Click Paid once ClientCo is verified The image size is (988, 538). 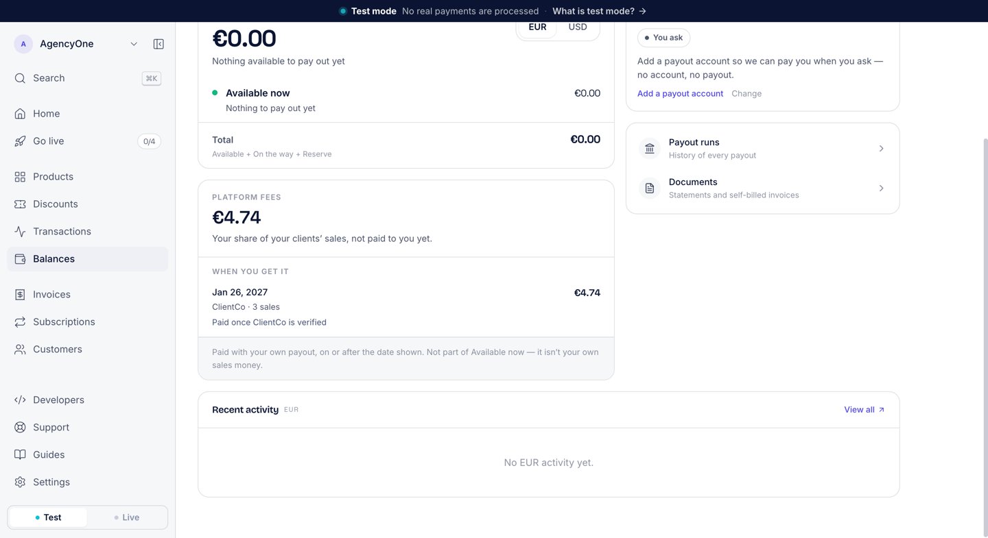point(269,322)
